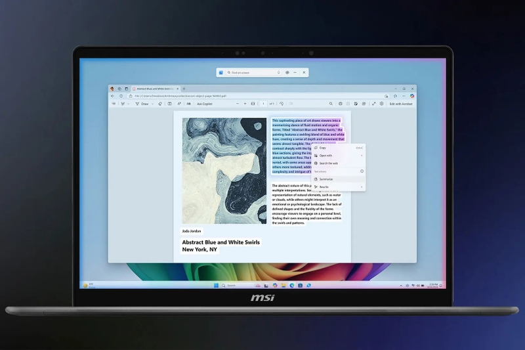Open the Edge tab actions icon
The height and width of the screenshot is (350, 525).
[126, 89]
